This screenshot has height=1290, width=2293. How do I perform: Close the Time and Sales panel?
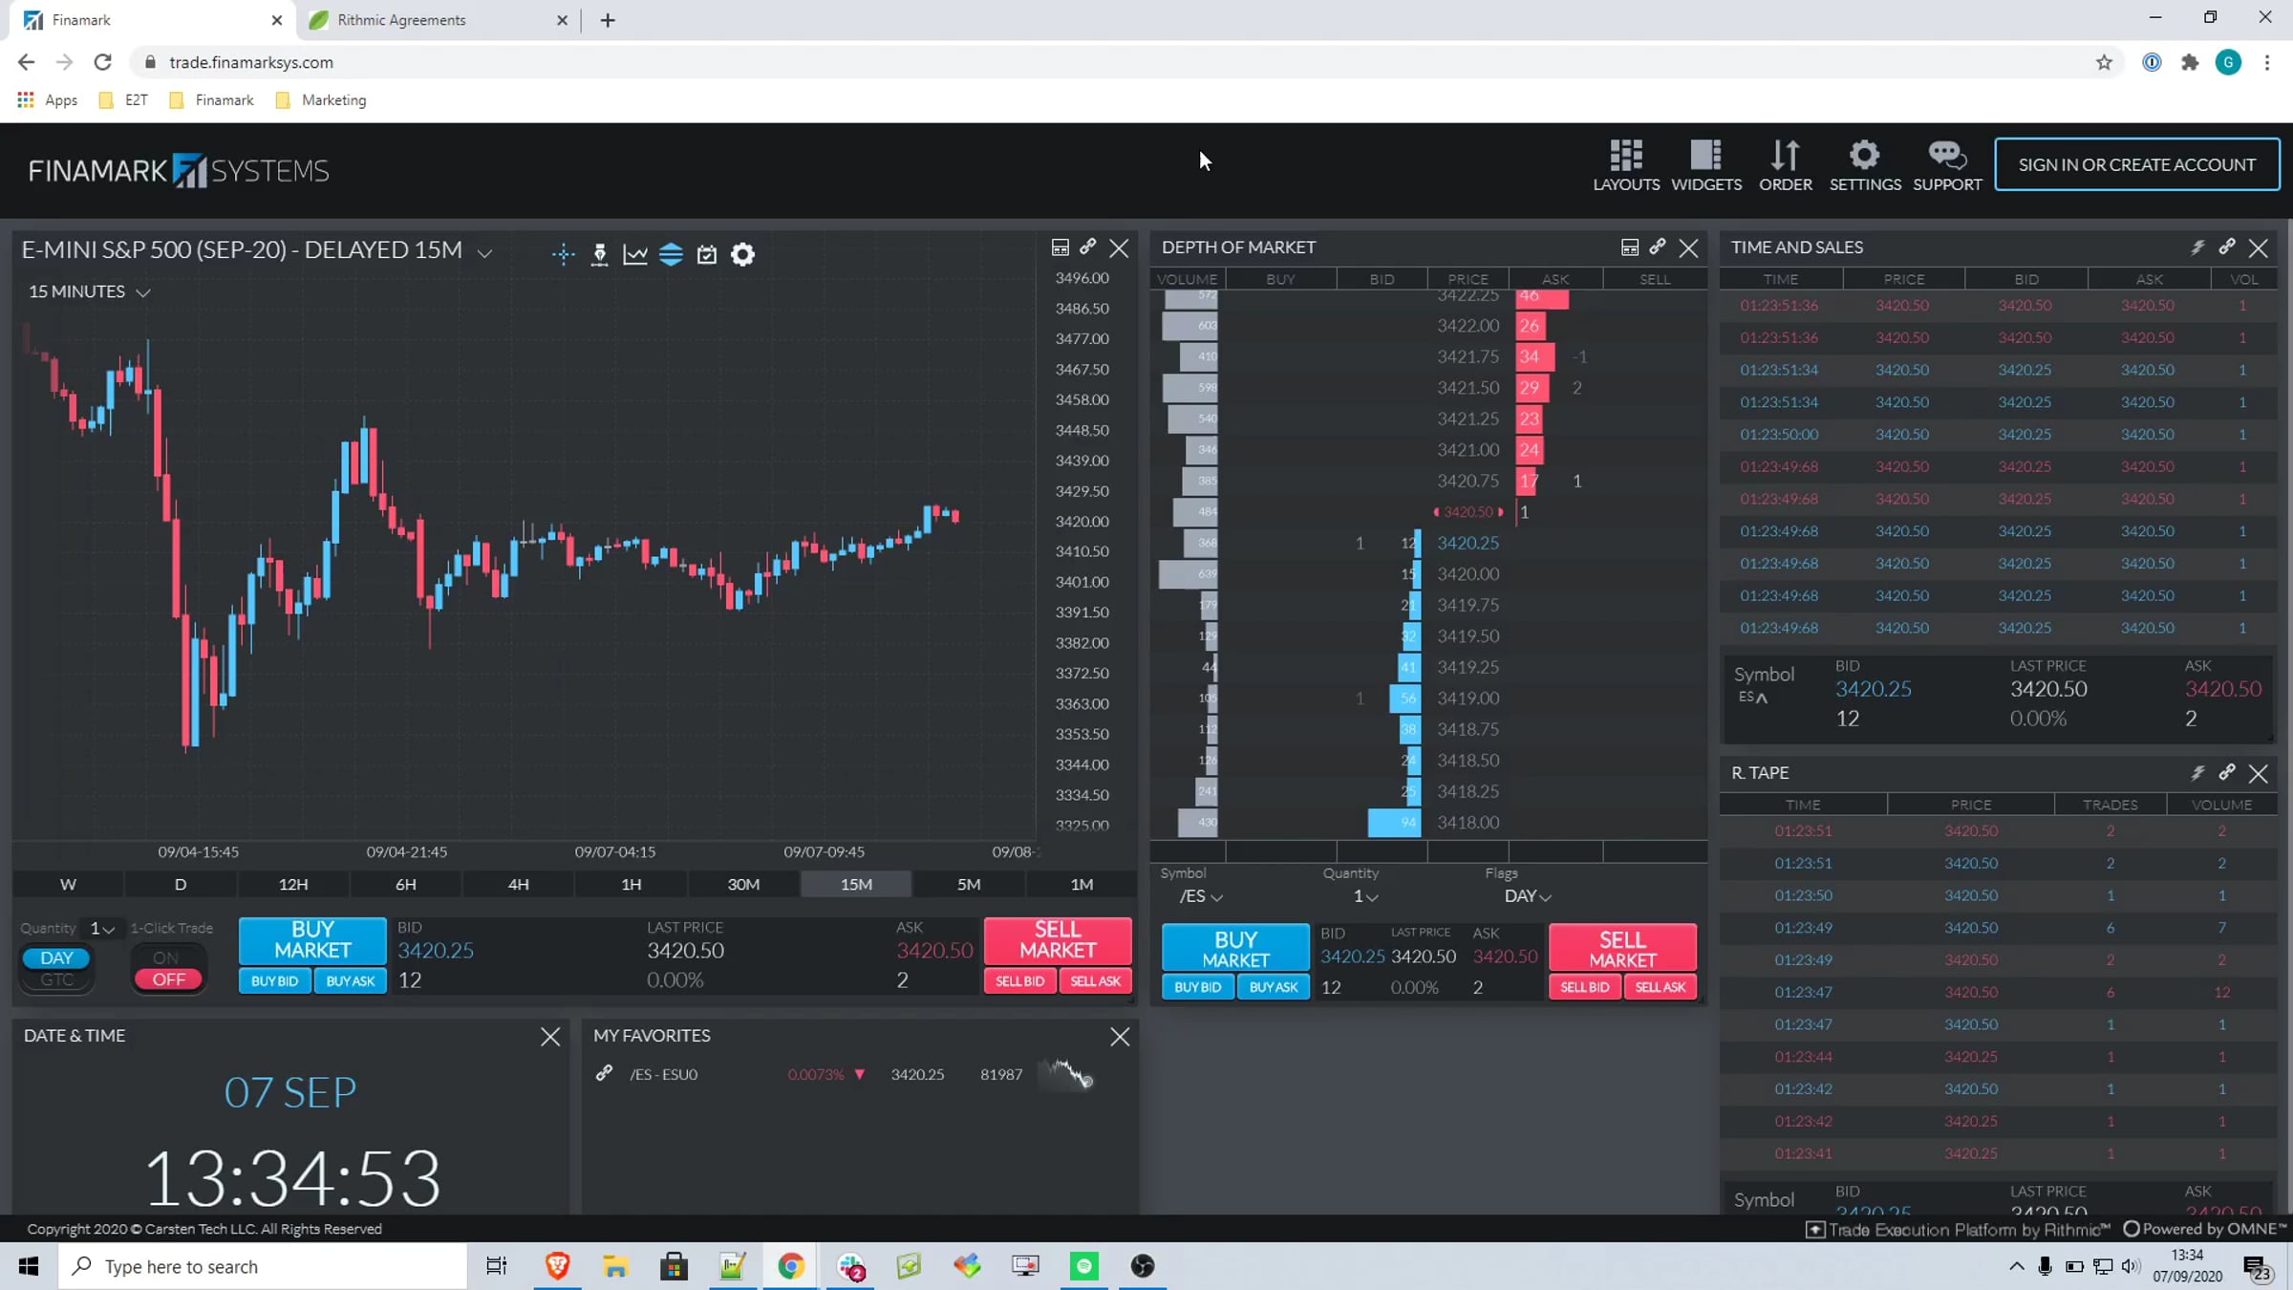coord(2259,248)
